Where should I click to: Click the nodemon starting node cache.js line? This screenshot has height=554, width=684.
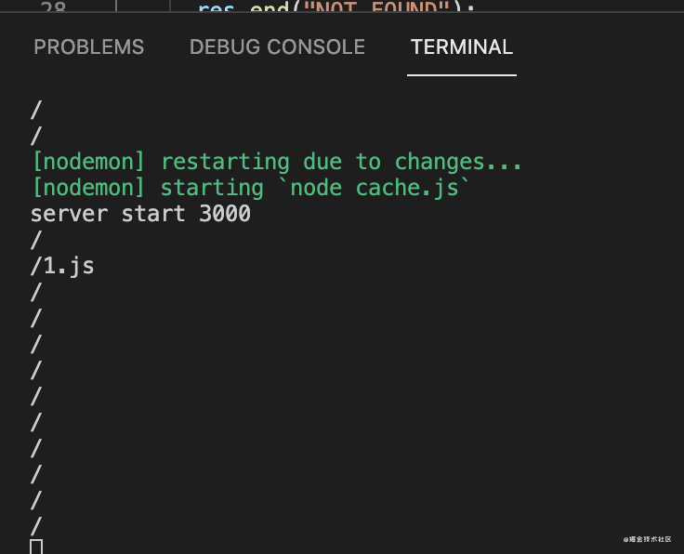252,189
